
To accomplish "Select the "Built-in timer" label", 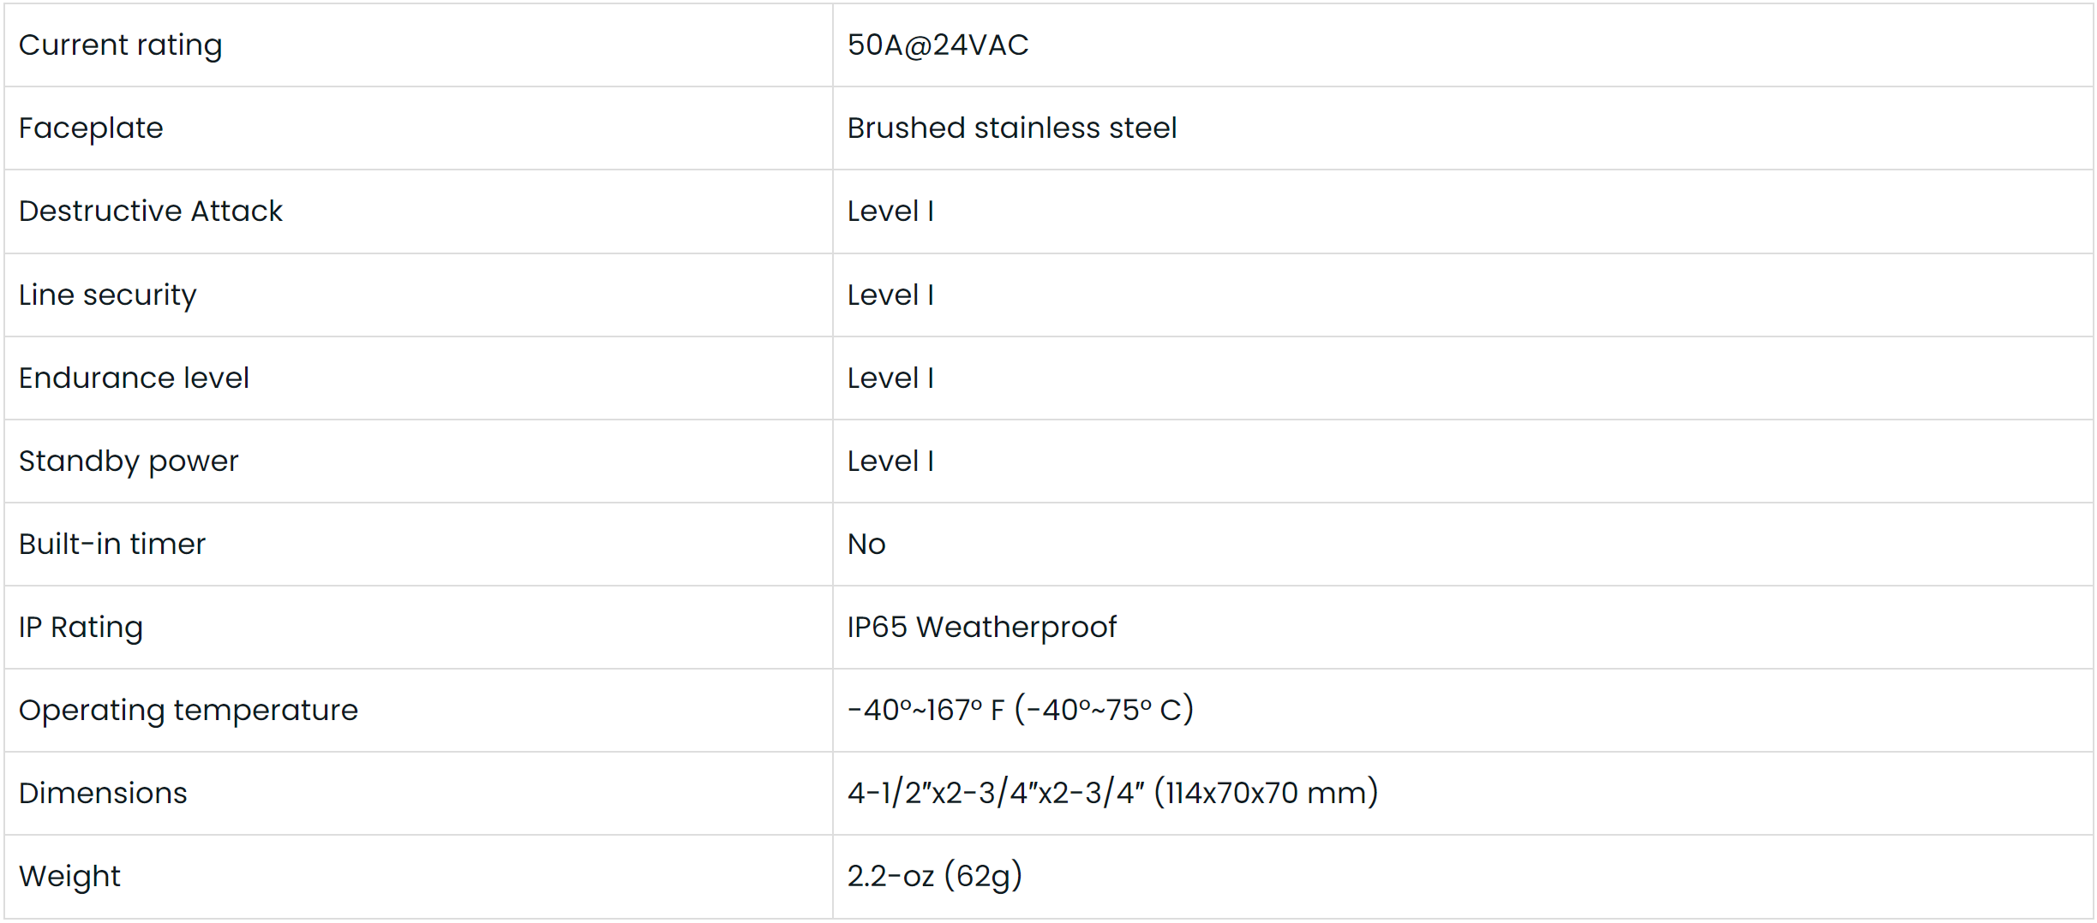I will tap(112, 544).
